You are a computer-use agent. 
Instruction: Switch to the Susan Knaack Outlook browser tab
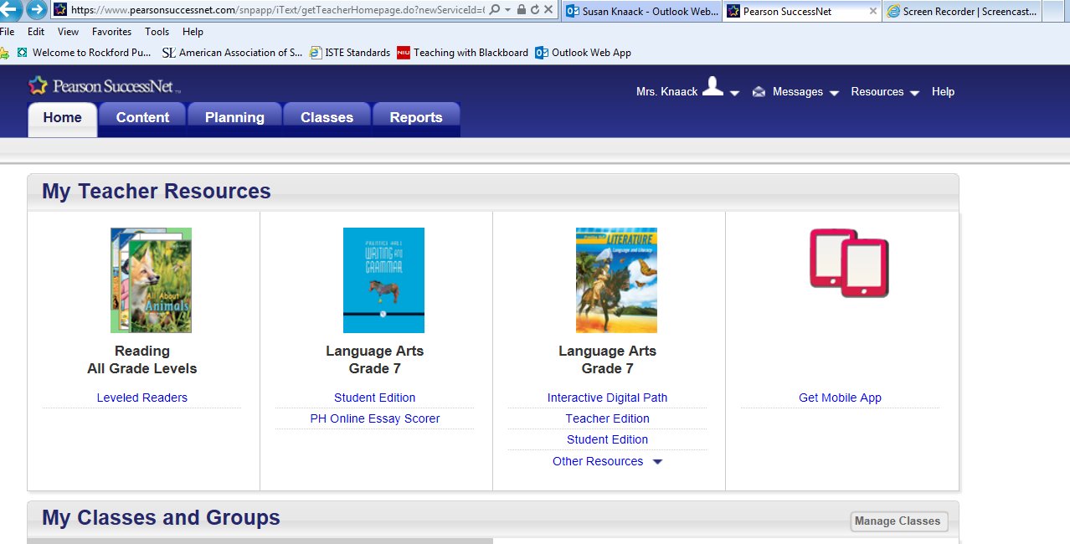coord(641,12)
